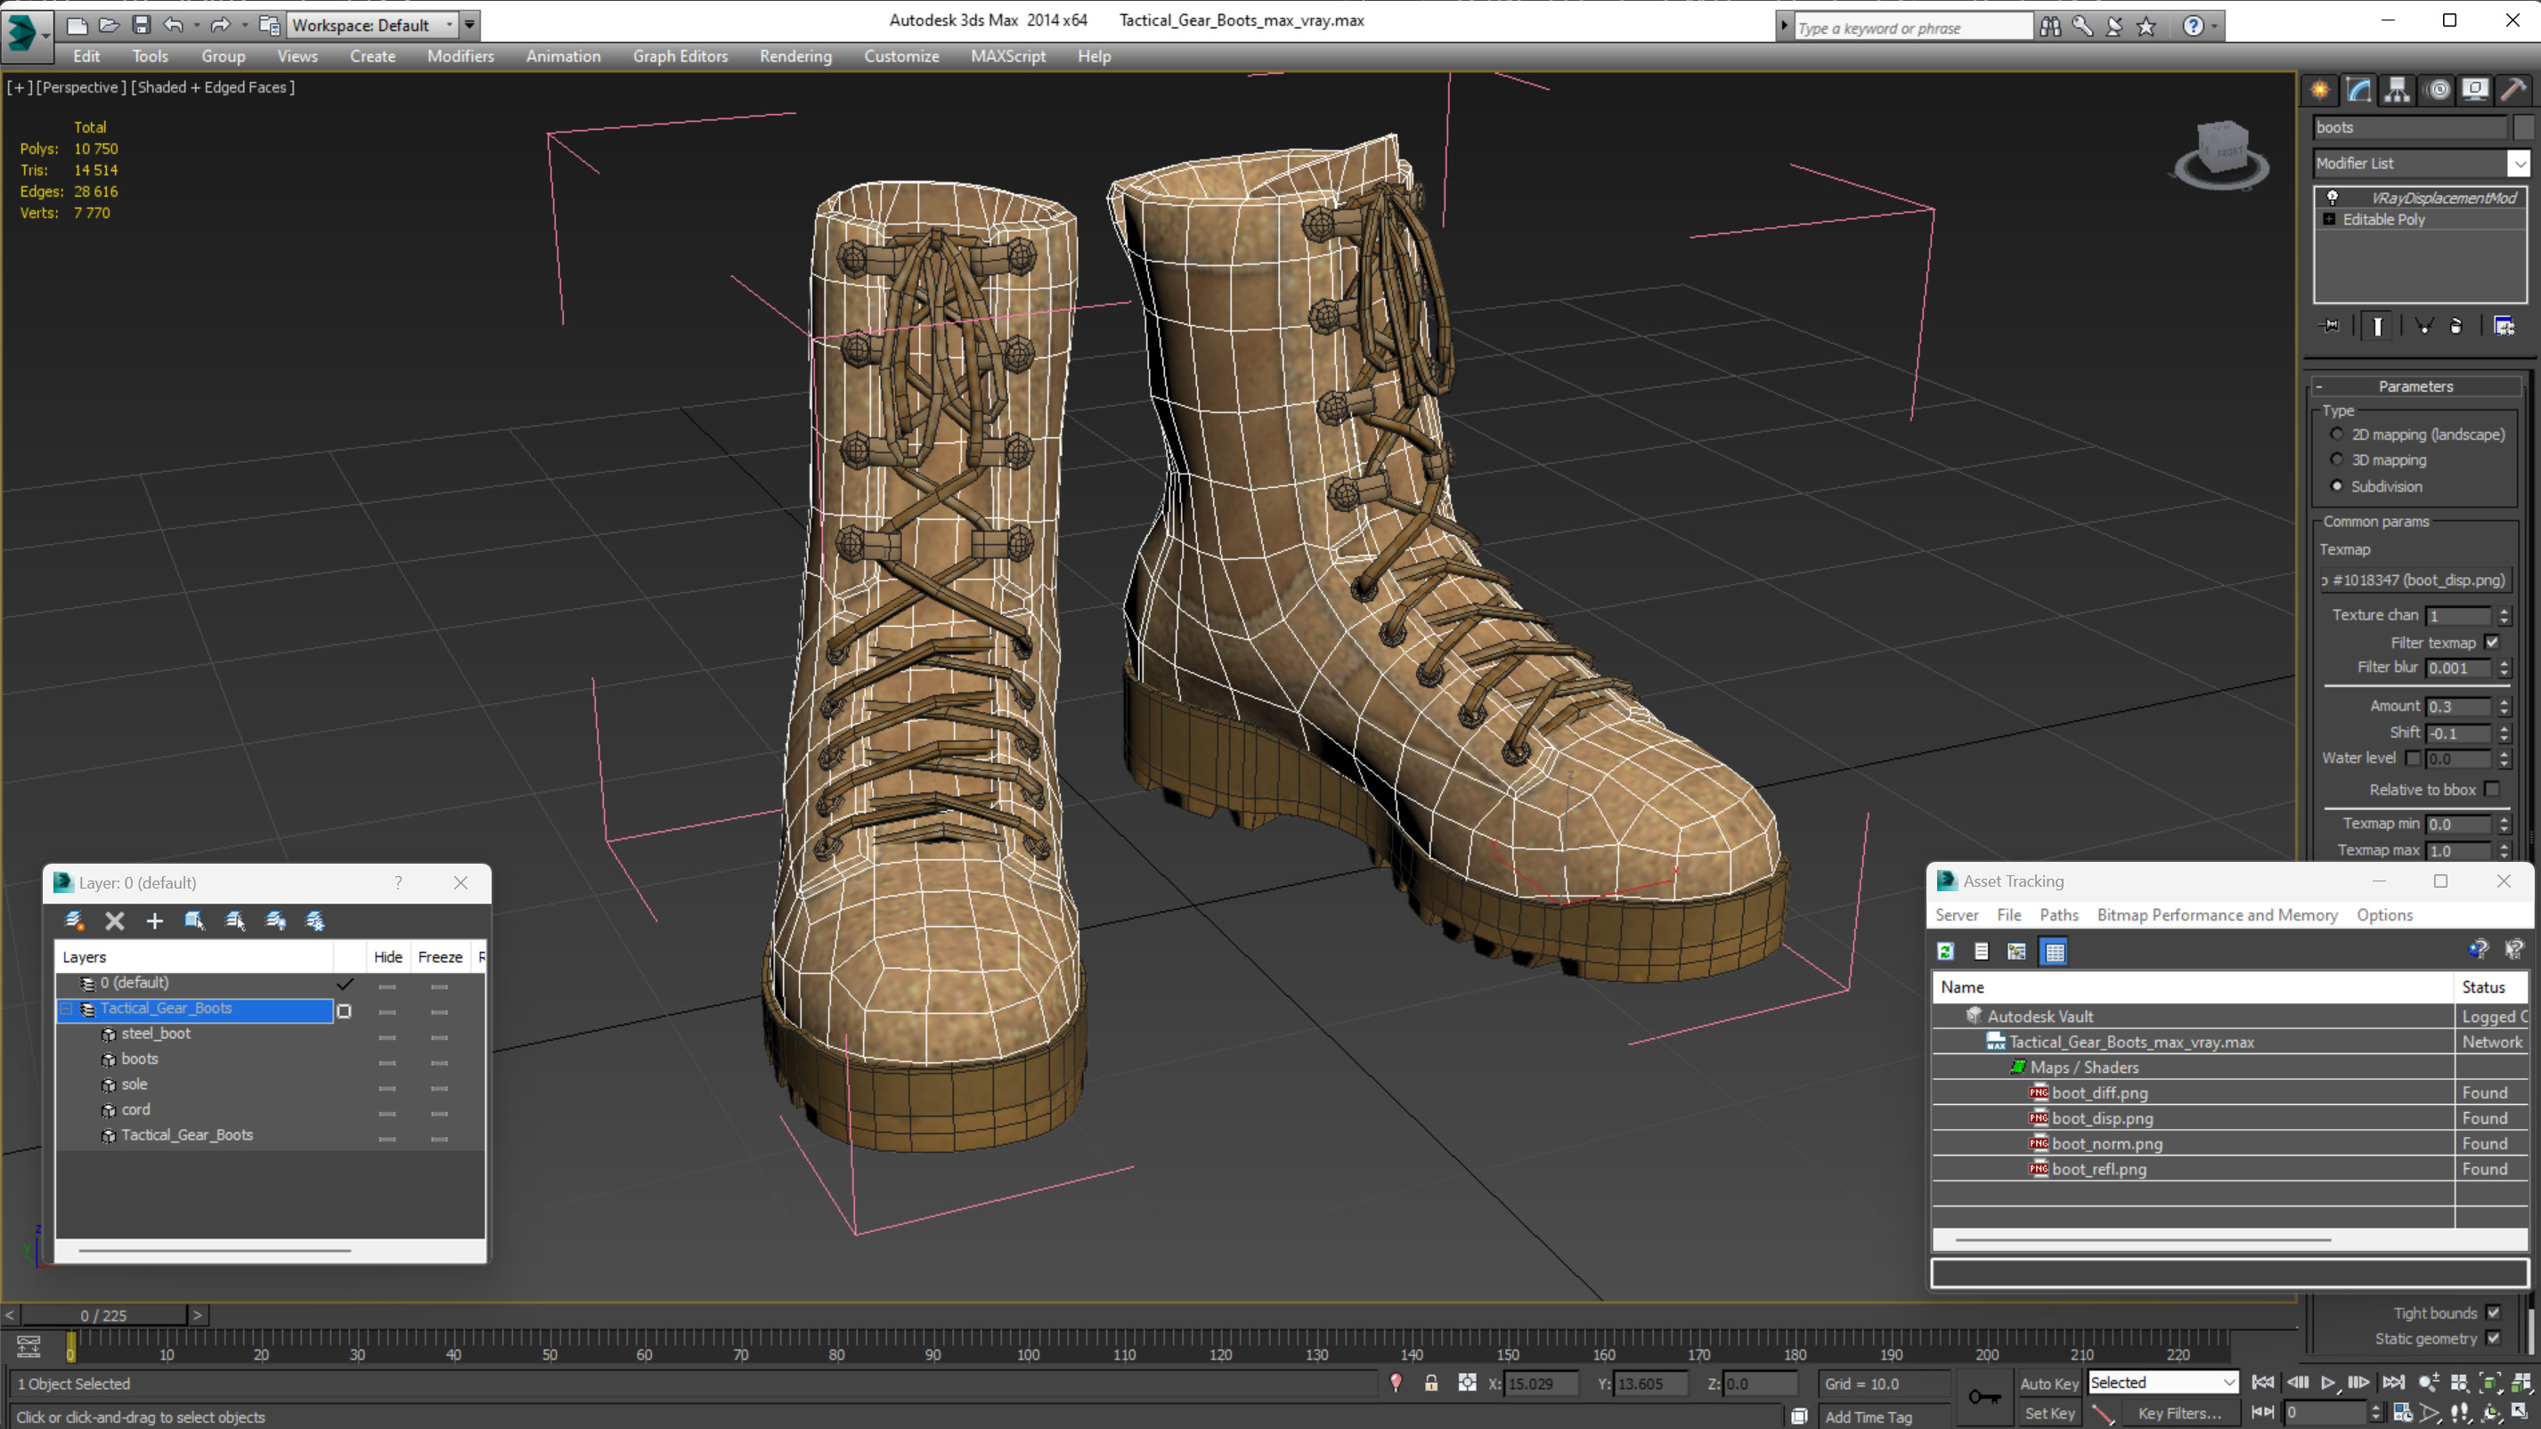Click the Set Key button
Image resolution: width=2541 pixels, height=1429 pixels.
pyautogui.click(x=2048, y=1413)
